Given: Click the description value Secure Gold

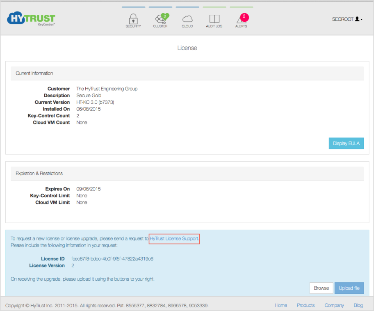Looking at the screenshot, I should pos(89,96).
